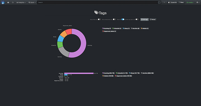This screenshot has height=106, width=201.
Task: Click the blue #keep donut segment
Action: click(61, 39)
